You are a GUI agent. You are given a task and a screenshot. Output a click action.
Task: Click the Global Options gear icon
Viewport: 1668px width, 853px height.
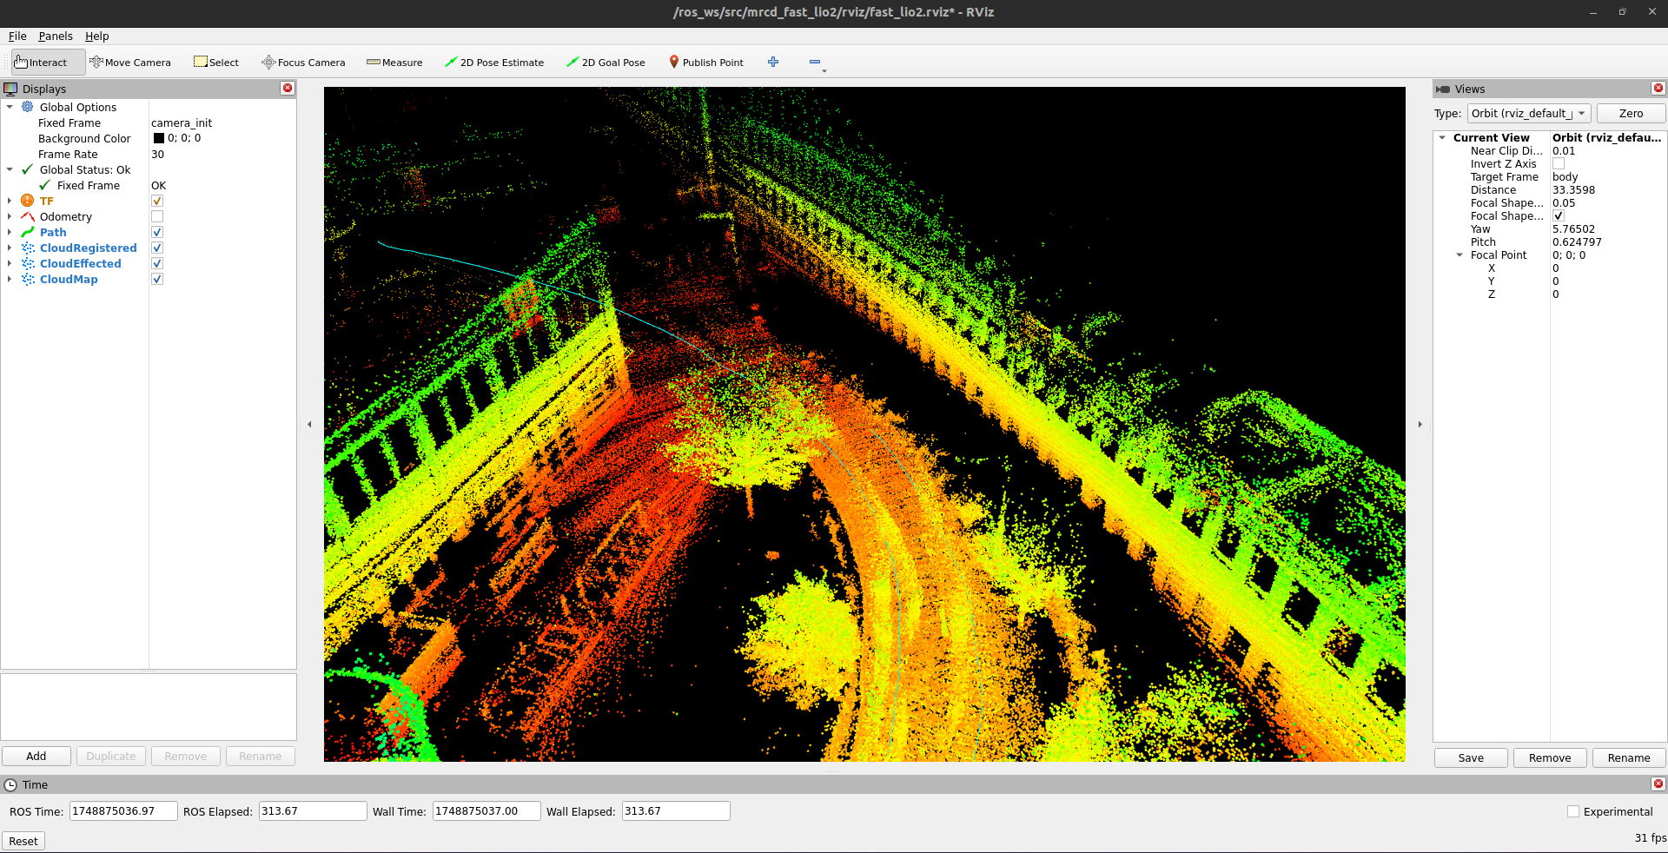pos(28,107)
